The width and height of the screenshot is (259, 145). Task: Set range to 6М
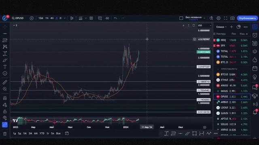[36, 133]
